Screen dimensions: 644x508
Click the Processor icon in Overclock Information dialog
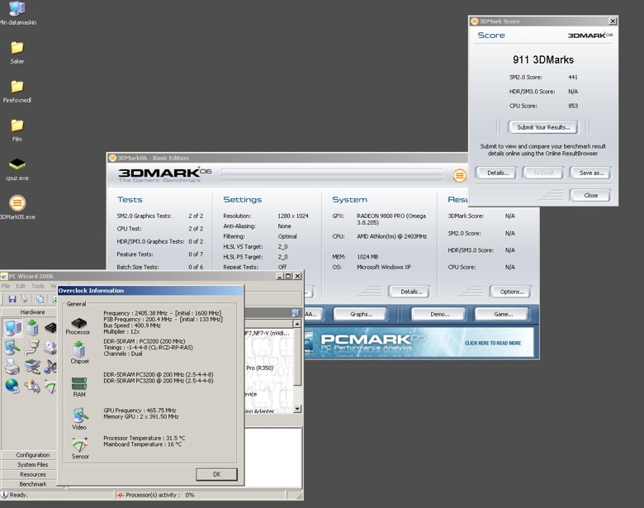[x=78, y=323]
